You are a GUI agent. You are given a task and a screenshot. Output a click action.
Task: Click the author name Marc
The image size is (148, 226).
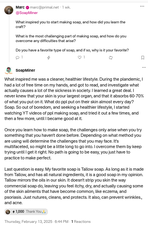[x=20, y=7]
